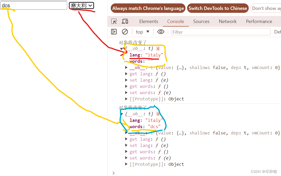Open the 意大利 language select box
The image size is (281, 176).
(81, 5)
